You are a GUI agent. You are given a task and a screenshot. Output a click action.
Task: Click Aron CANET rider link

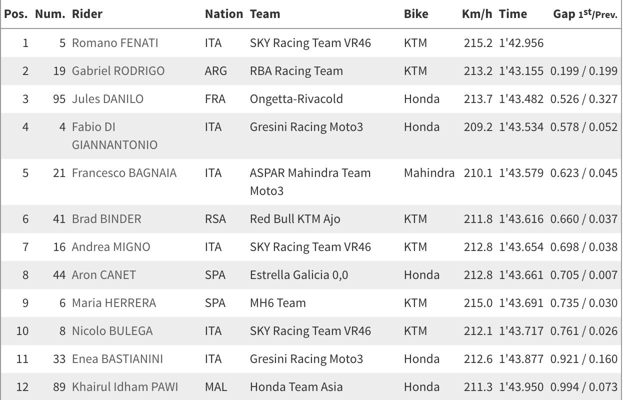pos(104,275)
